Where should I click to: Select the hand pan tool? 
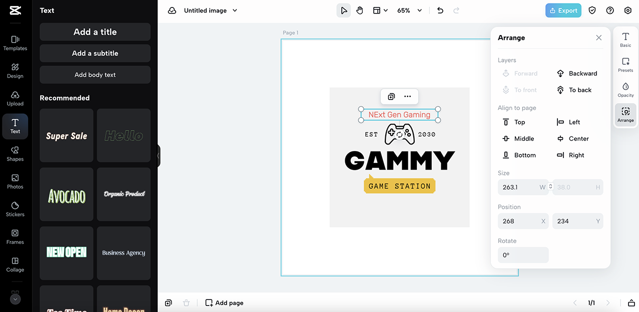coord(360,10)
